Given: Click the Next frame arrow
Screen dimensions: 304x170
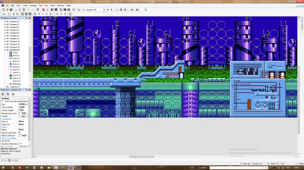Looking at the screenshot, I should (111, 10).
